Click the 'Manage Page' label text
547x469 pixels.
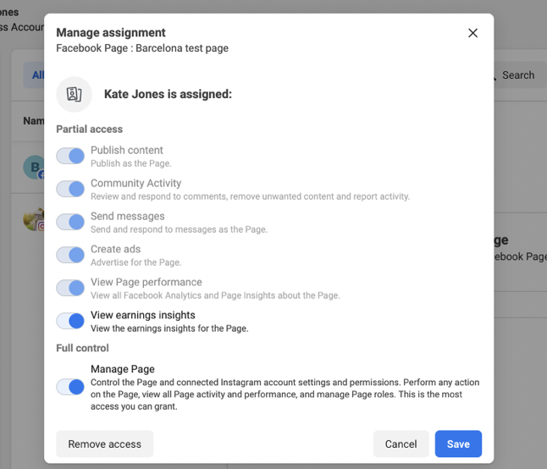[x=123, y=369]
